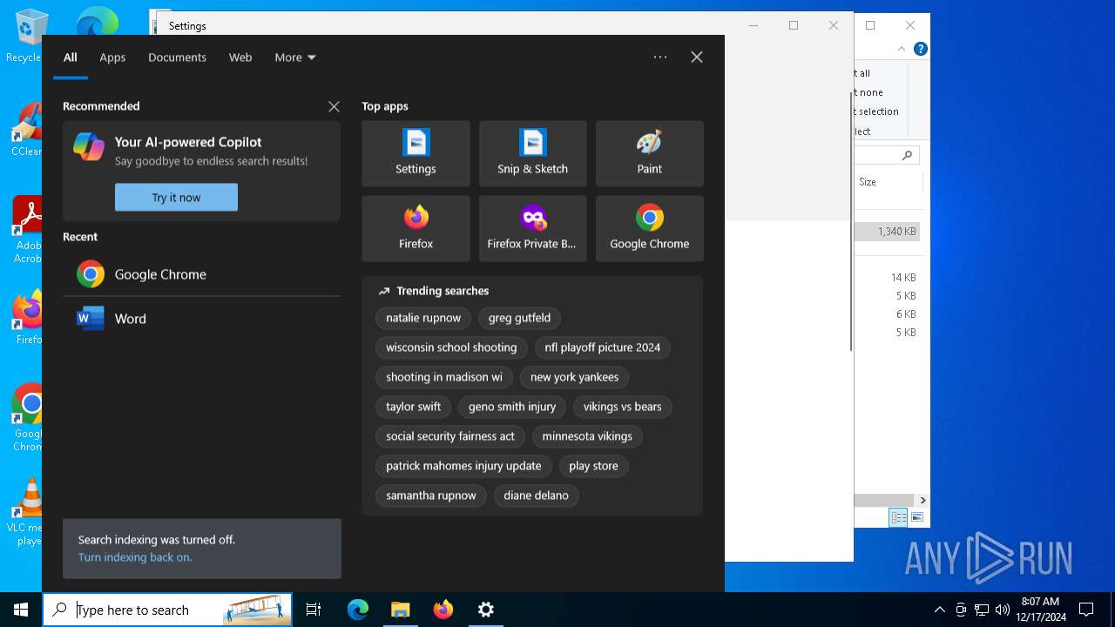Select CCleaner desktop shortcut
This screenshot has width=1115, height=627.
click(x=26, y=131)
